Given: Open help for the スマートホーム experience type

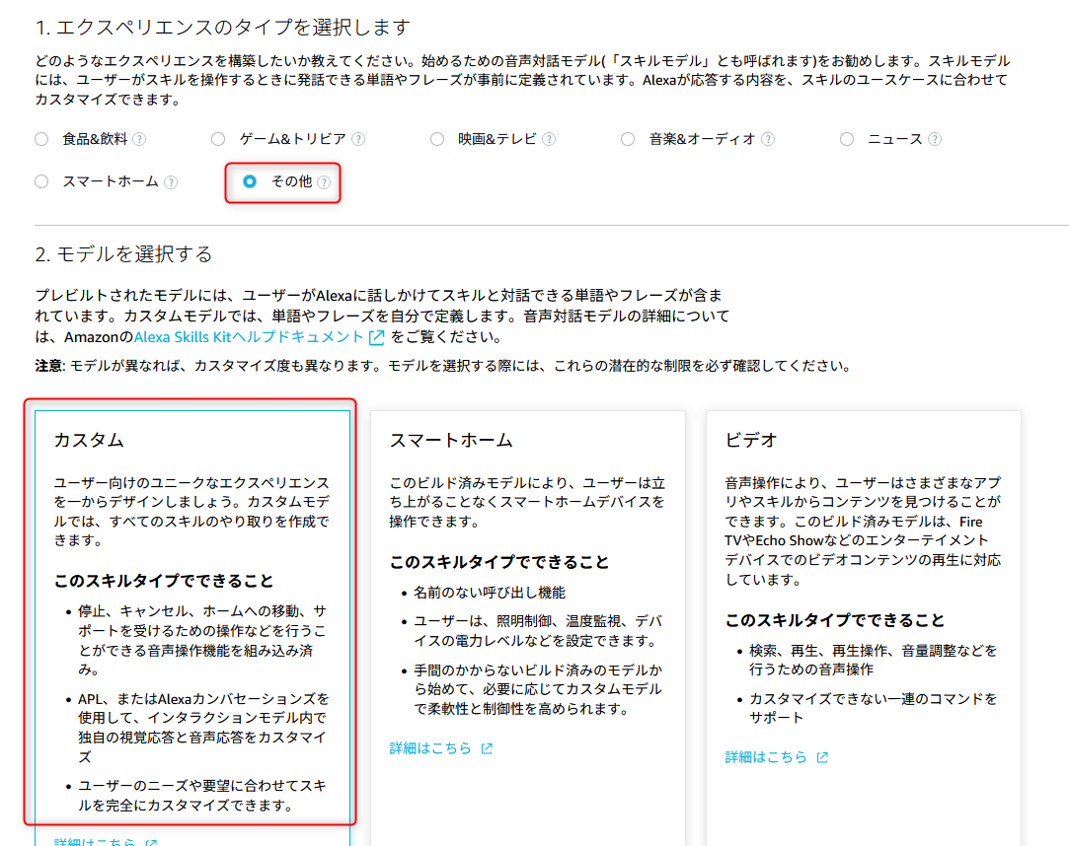Looking at the screenshot, I should pos(173,181).
